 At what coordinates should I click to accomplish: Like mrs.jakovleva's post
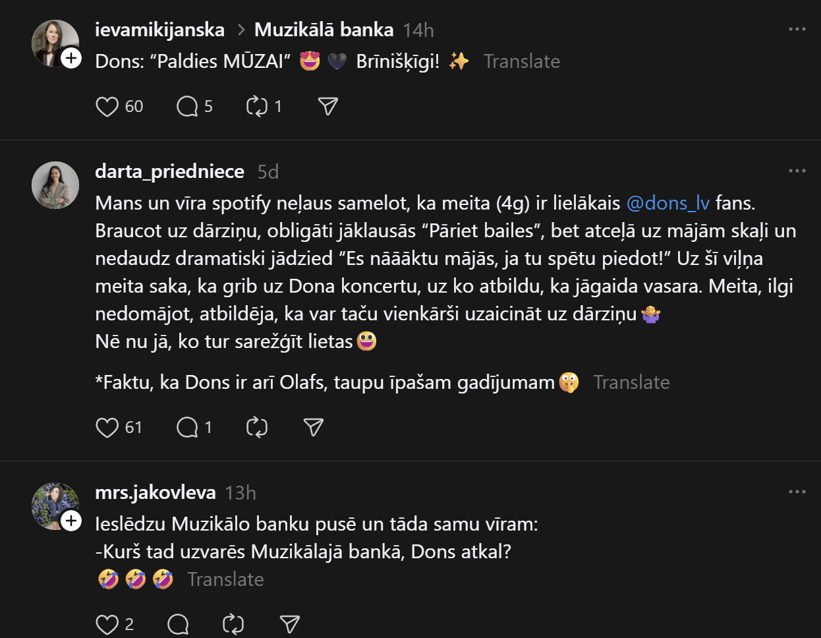tap(107, 624)
